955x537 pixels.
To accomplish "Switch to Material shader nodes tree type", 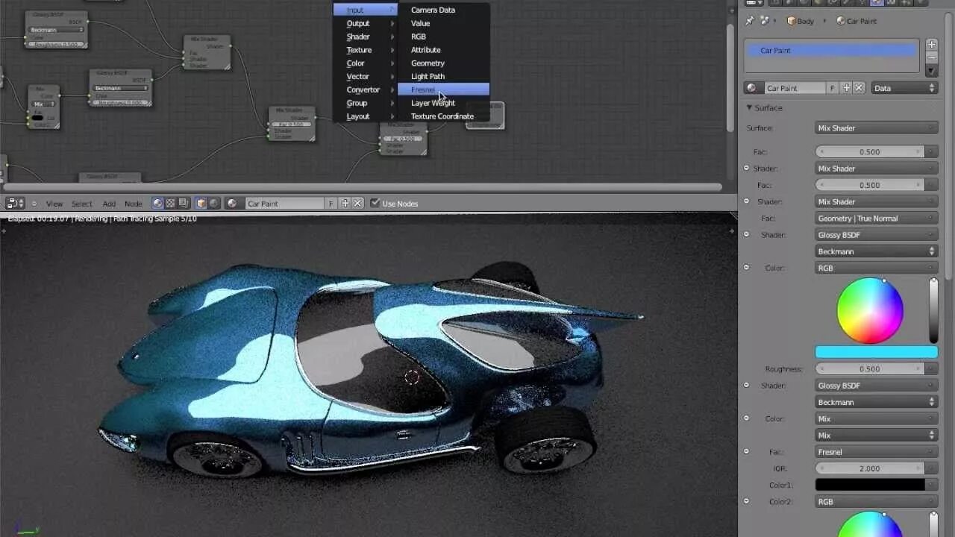I will tap(157, 203).
